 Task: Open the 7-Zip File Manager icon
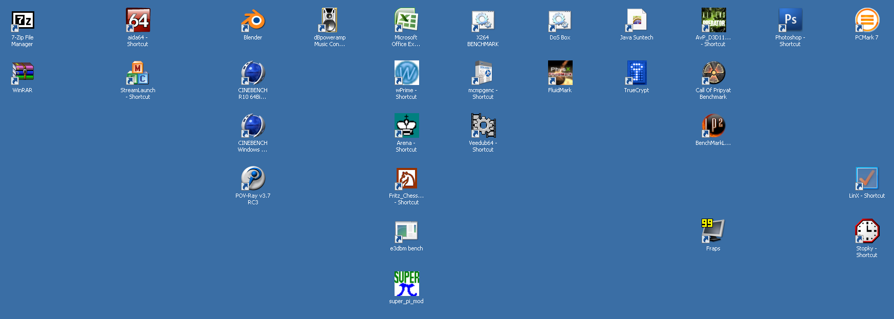point(23,20)
